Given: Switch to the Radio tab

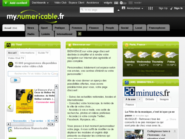Looking at the screenshot, I should coord(32,34).
